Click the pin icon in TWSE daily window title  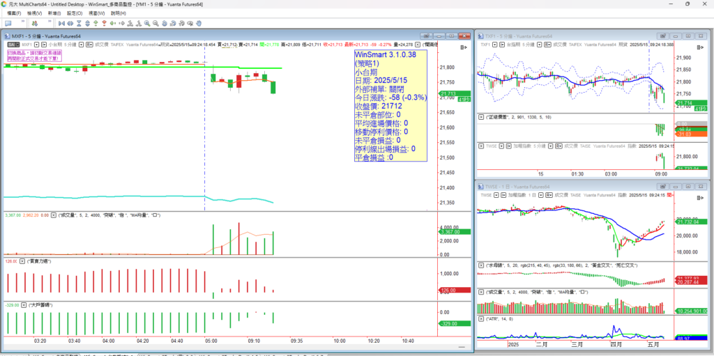coord(663,187)
